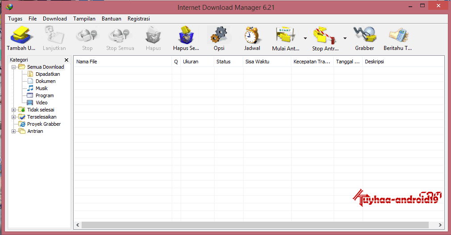
Task: Expand the Antrian tree node
Action: tap(13, 131)
